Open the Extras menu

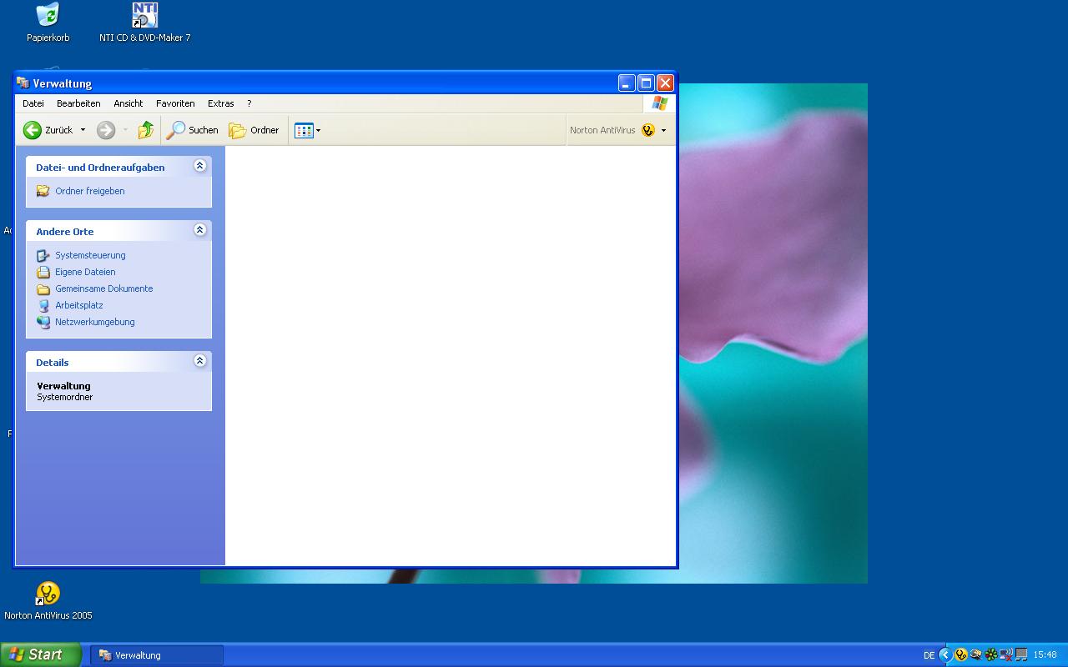click(x=220, y=103)
